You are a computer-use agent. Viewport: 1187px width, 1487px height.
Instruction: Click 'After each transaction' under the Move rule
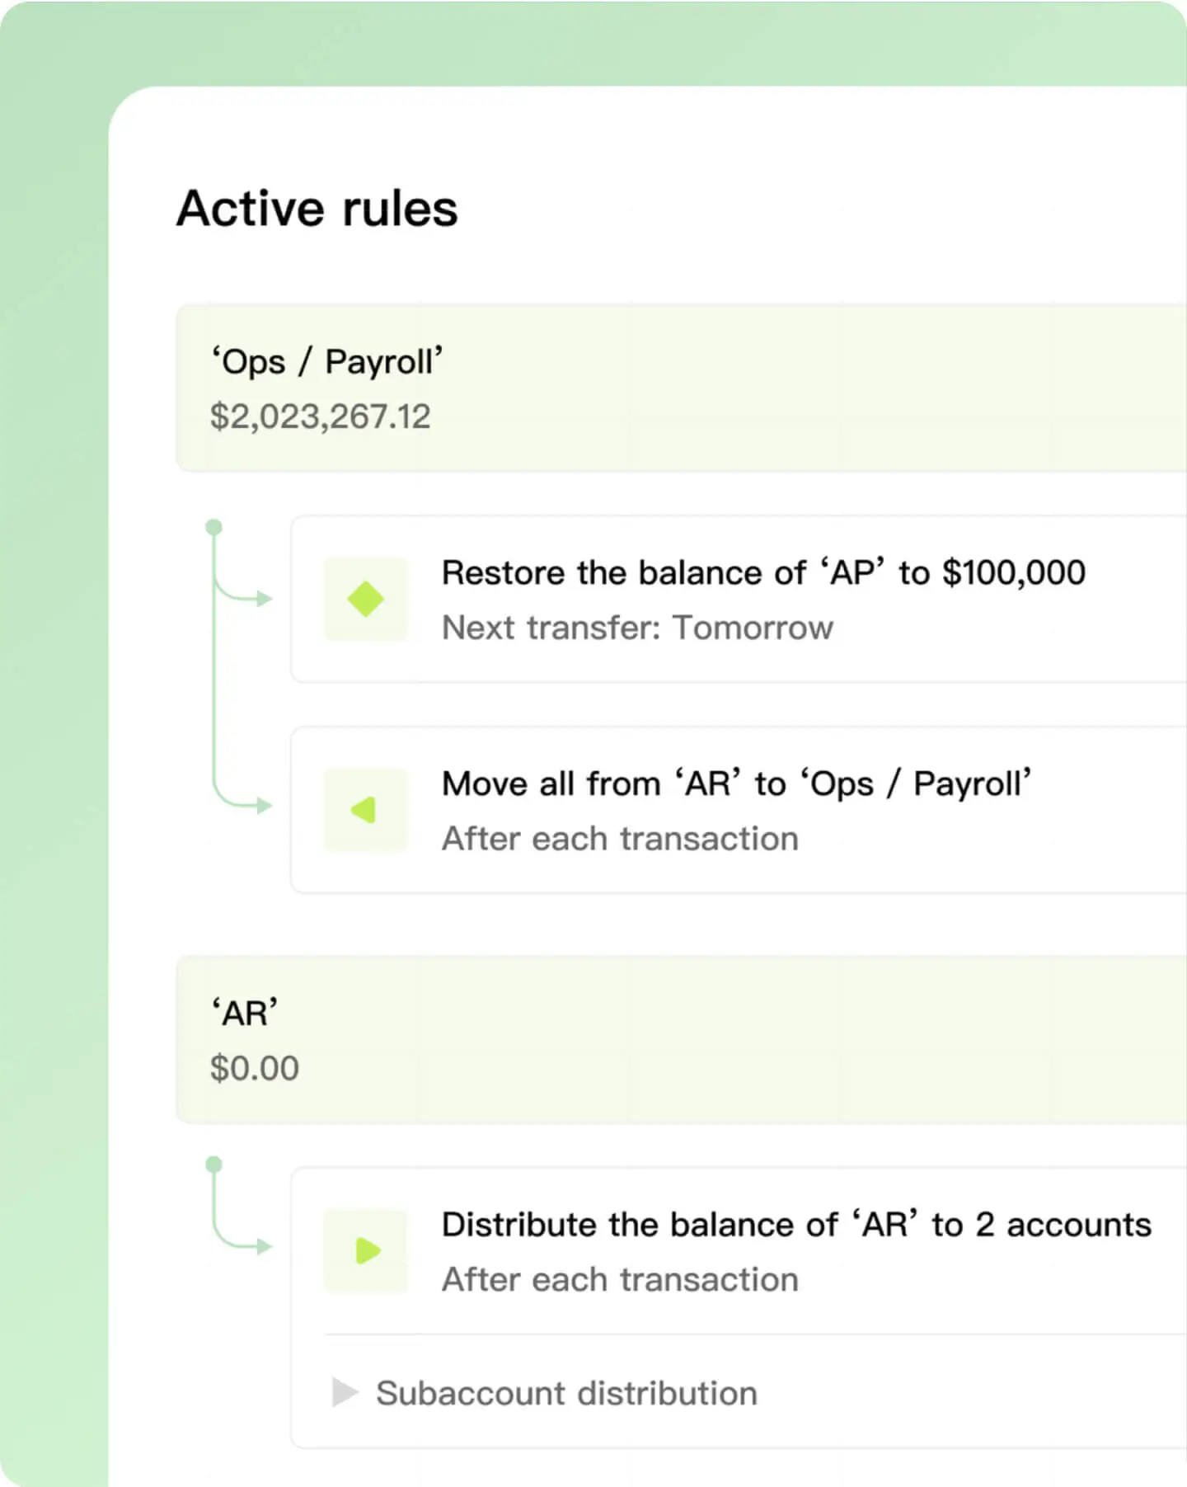click(x=620, y=839)
